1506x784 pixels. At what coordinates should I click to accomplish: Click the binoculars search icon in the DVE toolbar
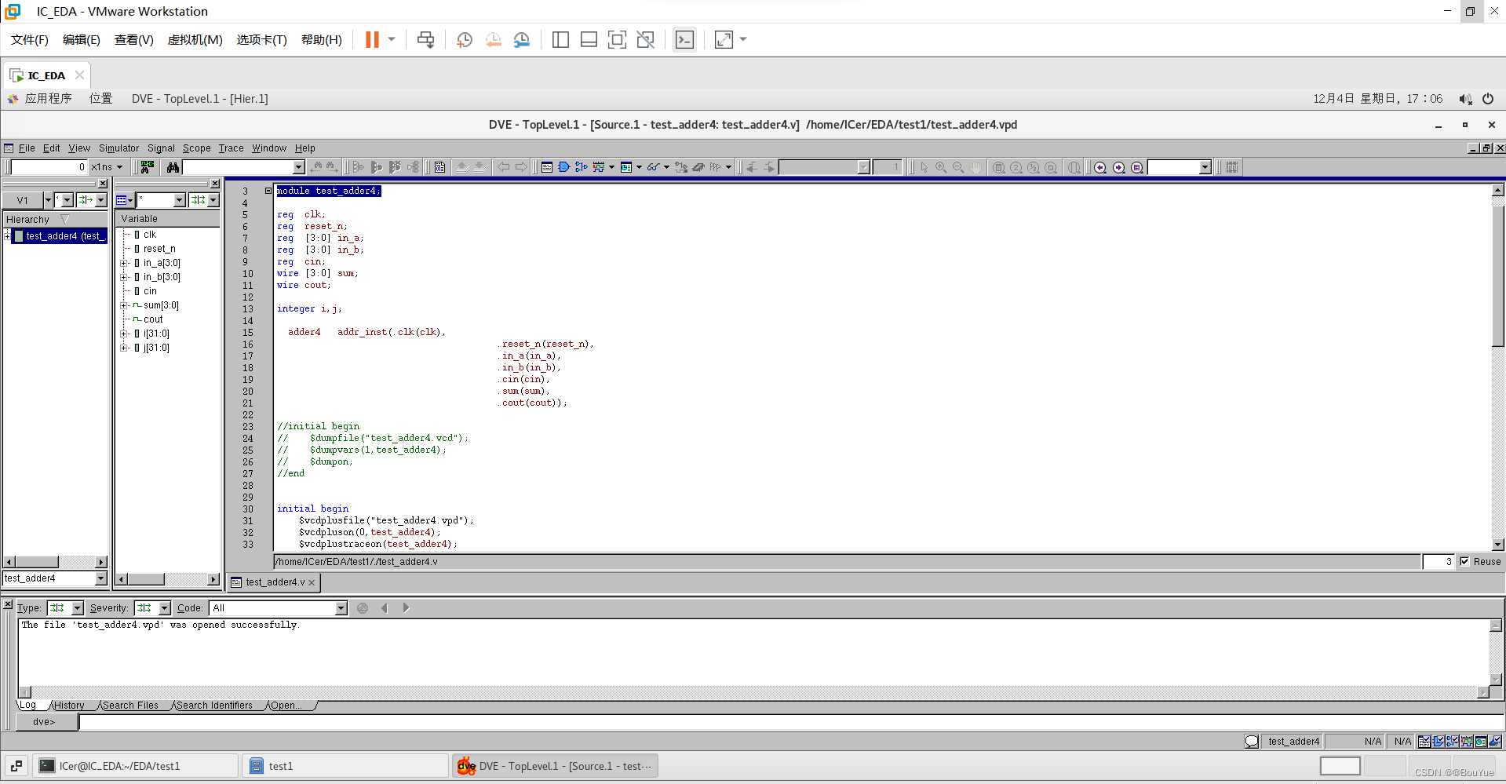(173, 167)
